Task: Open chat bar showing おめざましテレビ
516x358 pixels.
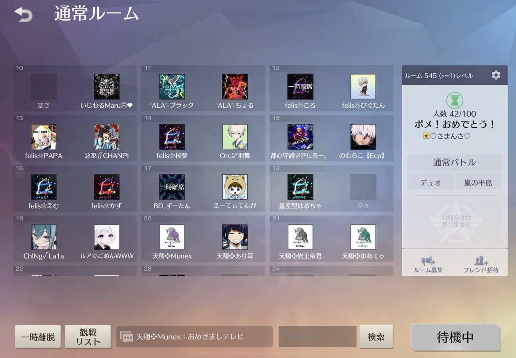Action: coord(194,337)
